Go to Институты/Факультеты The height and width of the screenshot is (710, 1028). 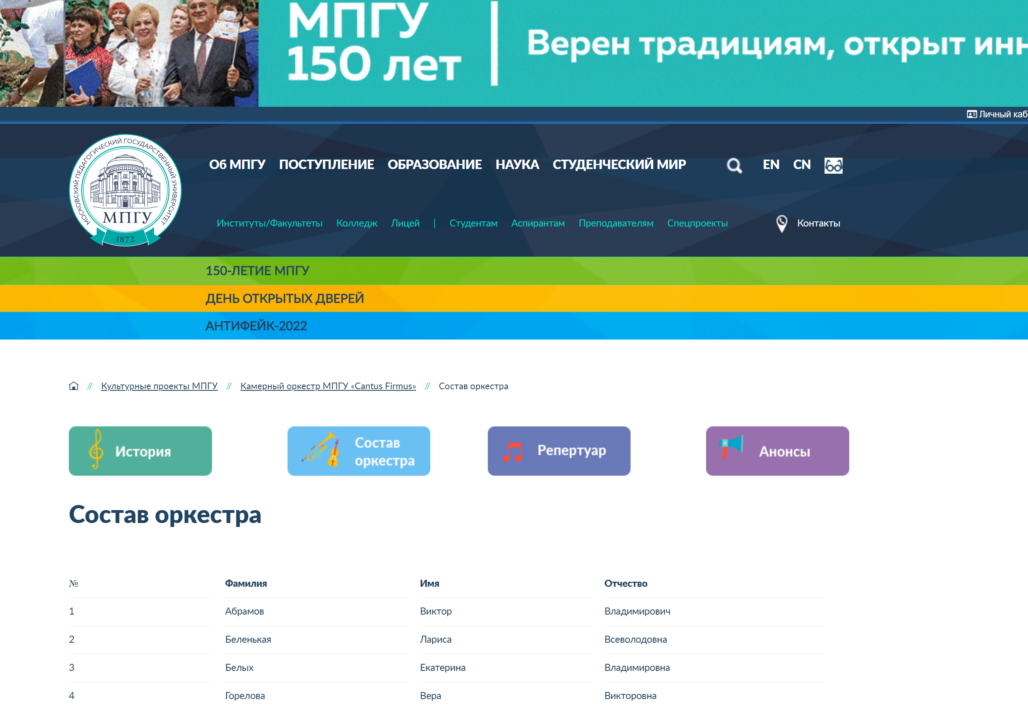270,223
